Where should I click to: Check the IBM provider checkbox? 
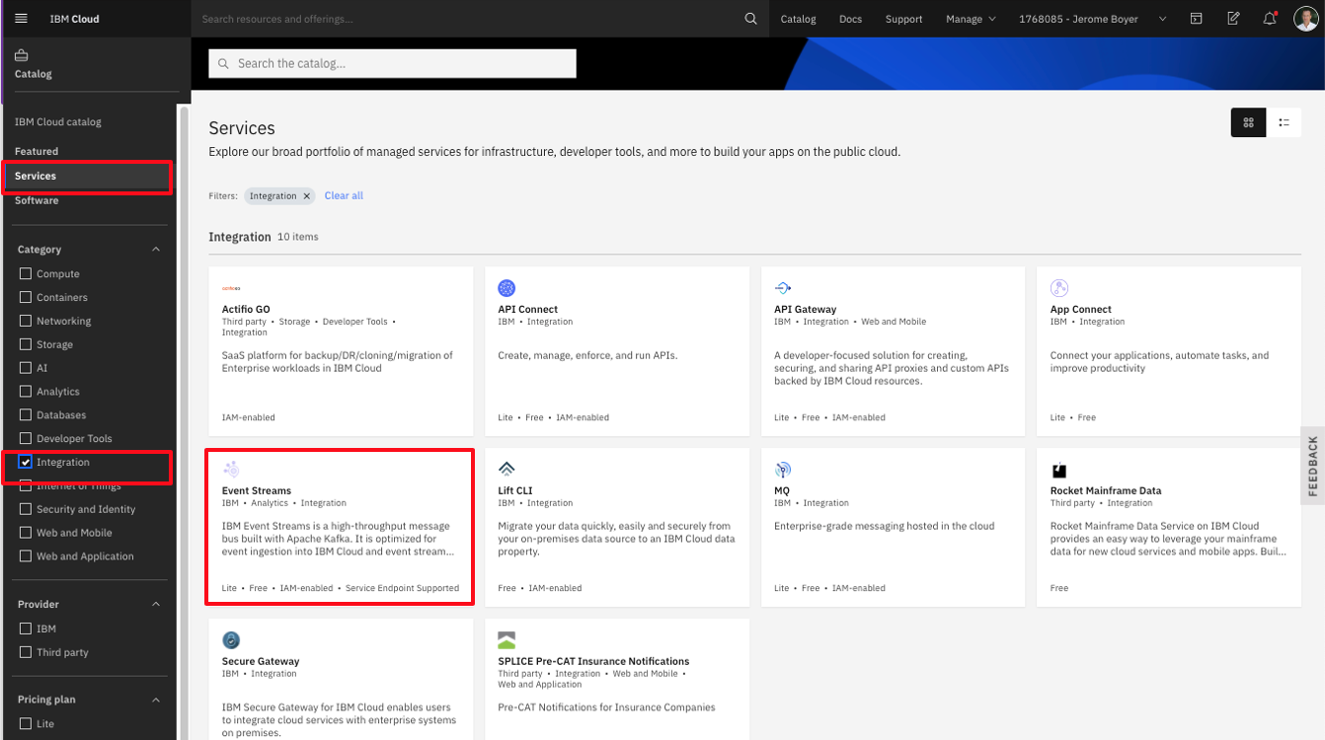pyautogui.click(x=27, y=629)
